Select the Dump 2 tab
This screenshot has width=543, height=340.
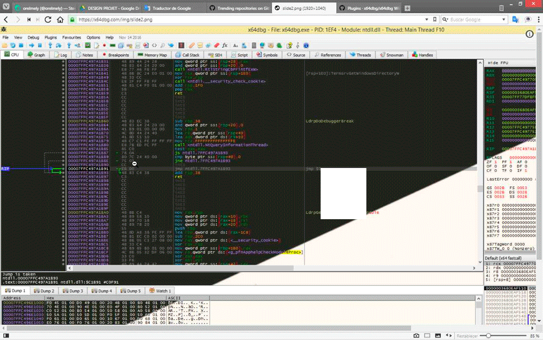(45, 291)
